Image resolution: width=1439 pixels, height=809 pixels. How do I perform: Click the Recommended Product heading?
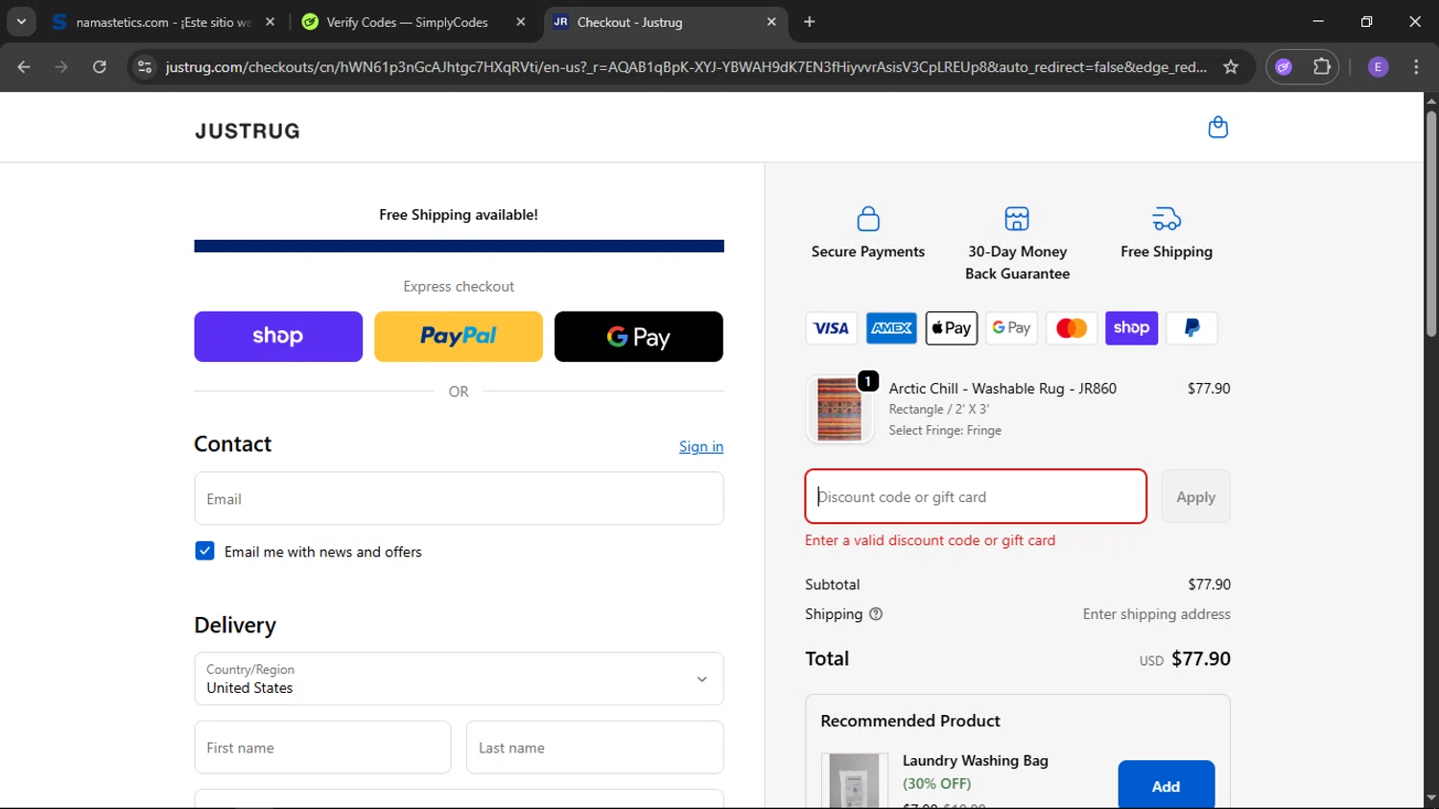click(x=910, y=721)
